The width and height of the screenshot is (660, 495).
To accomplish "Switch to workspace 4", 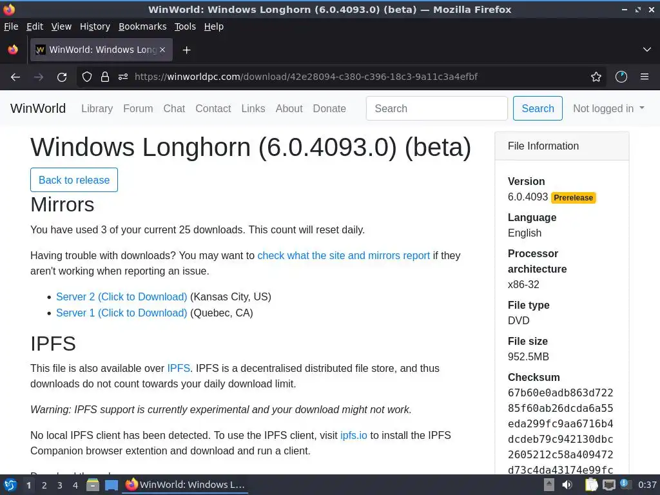I will click(75, 485).
